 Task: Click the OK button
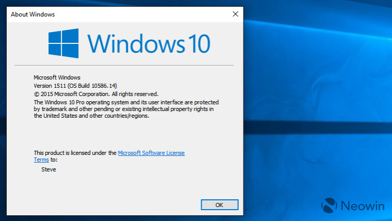coord(220,204)
